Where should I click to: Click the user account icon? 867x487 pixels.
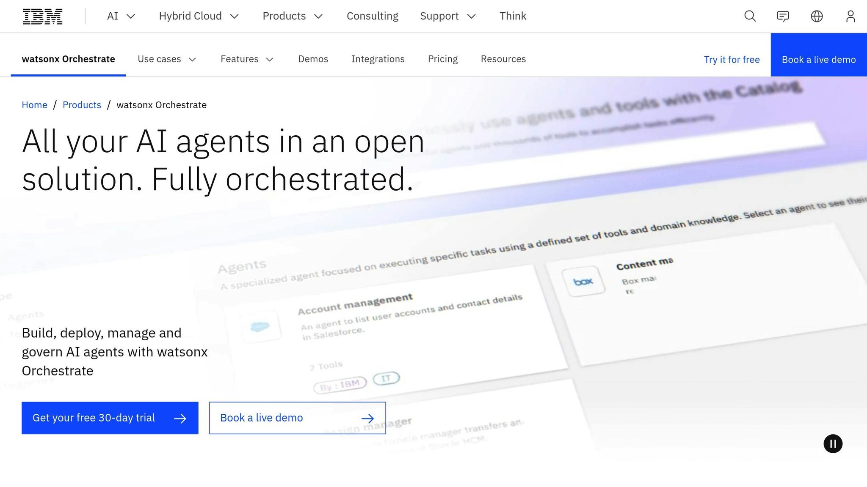tap(850, 16)
